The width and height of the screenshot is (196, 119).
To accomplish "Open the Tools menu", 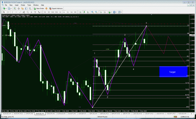I will [x=29, y=5].
